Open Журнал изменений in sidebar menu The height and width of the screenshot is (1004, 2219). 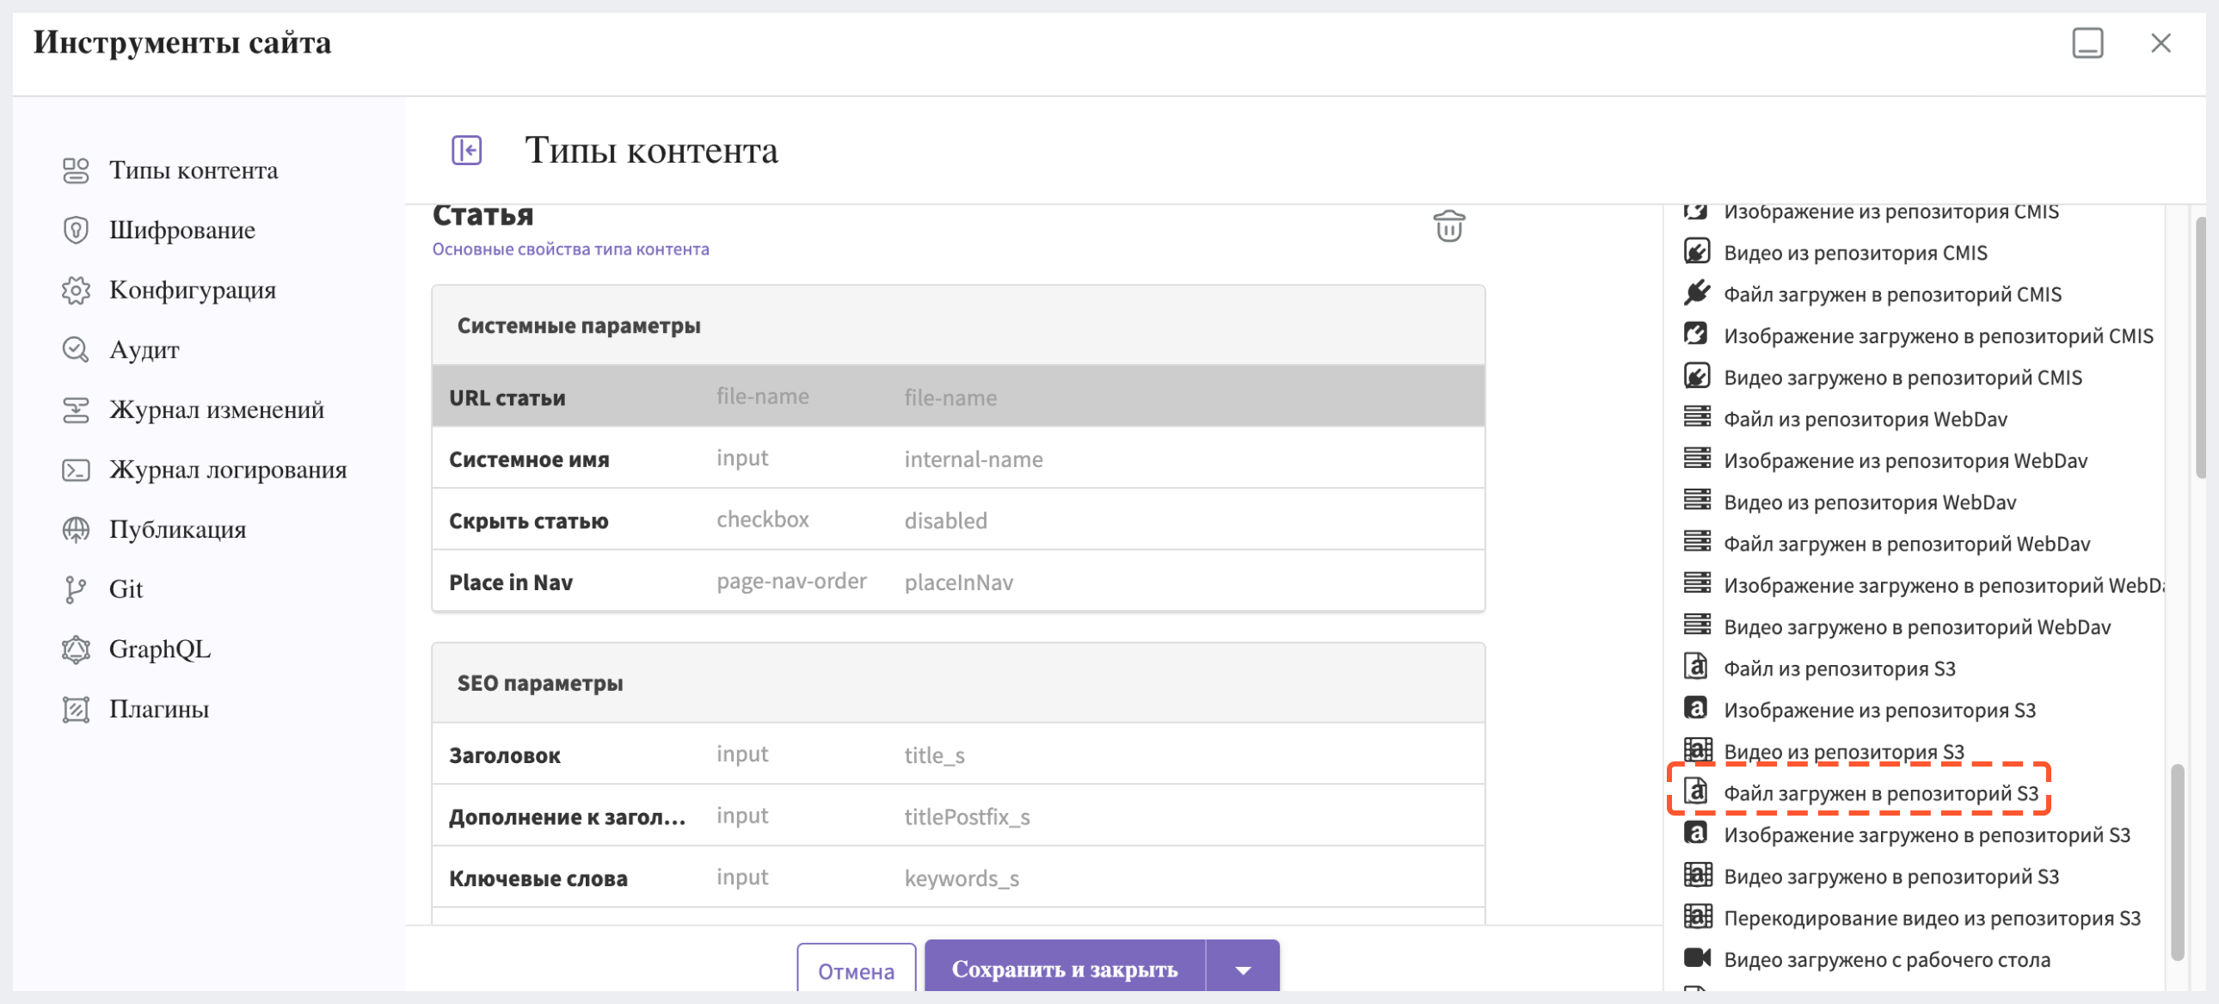[x=216, y=410]
